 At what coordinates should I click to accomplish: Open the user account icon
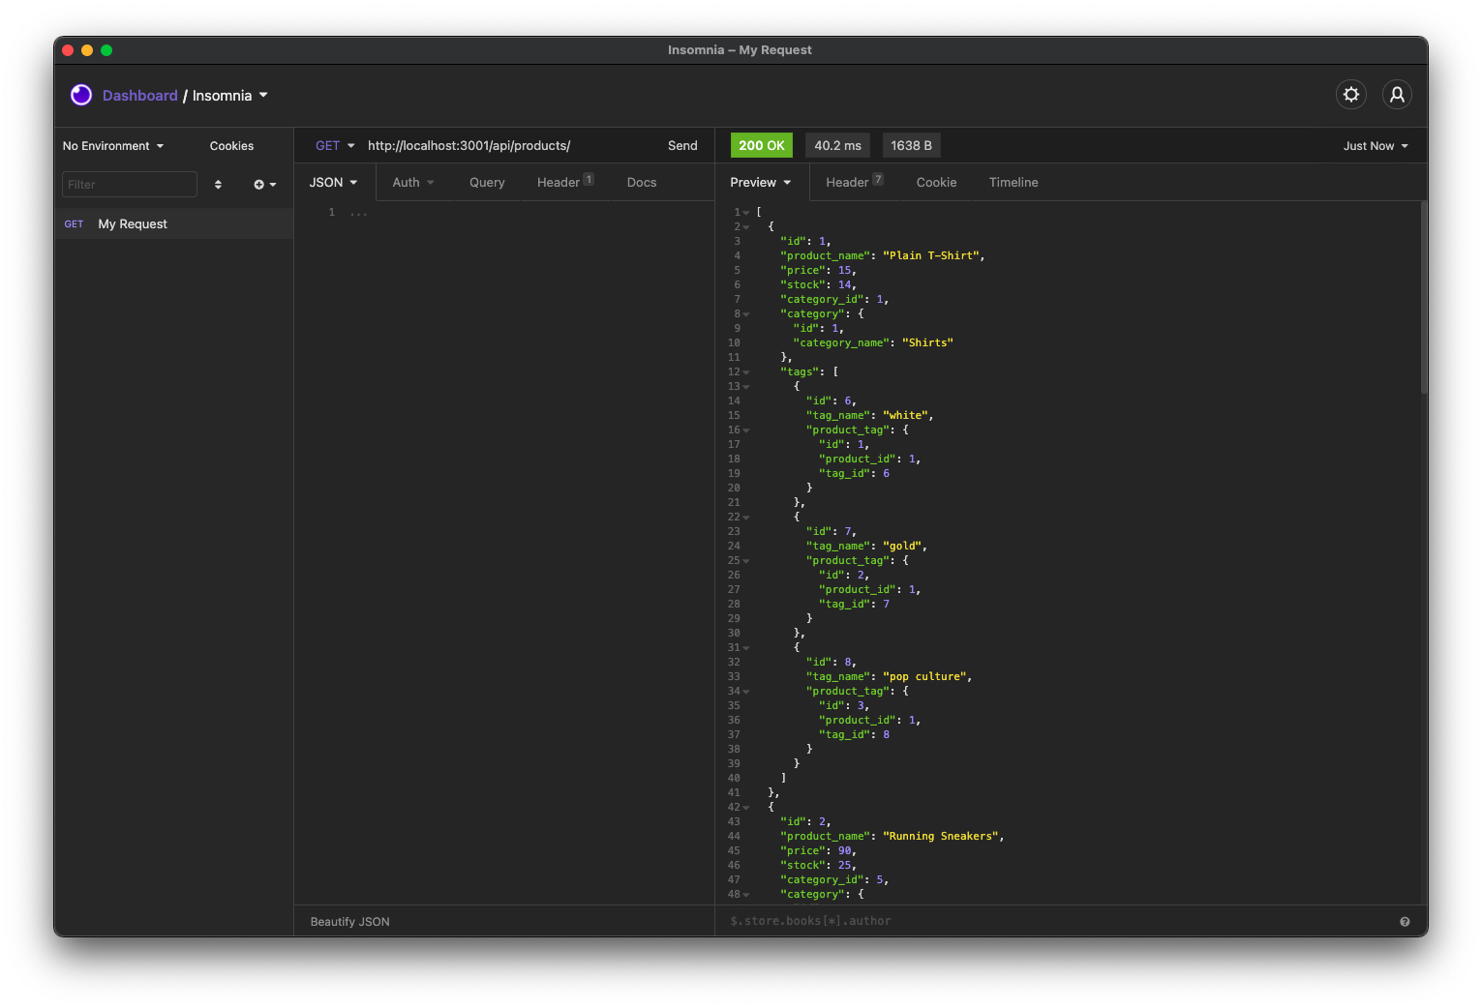pos(1397,95)
